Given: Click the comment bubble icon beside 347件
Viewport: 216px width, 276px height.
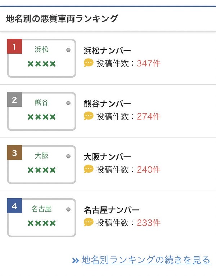Looking at the screenshot, I should coord(89,63).
